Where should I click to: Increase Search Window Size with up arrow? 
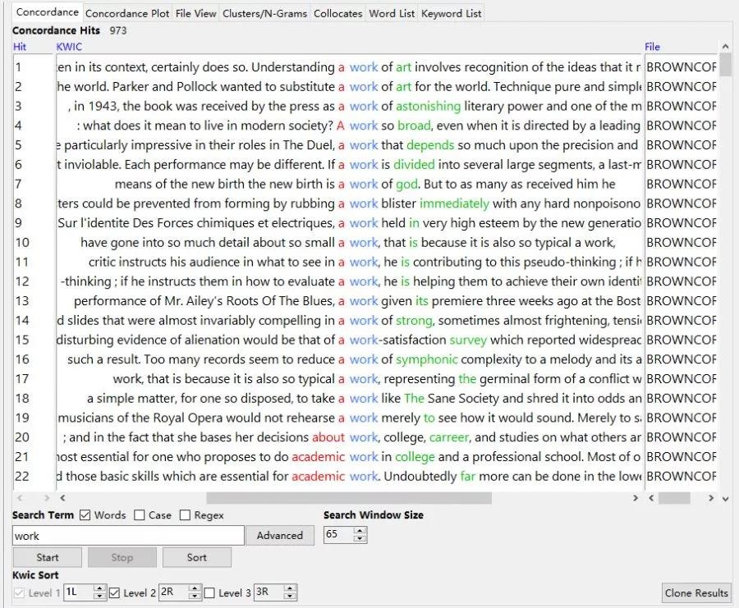pyautogui.click(x=360, y=532)
